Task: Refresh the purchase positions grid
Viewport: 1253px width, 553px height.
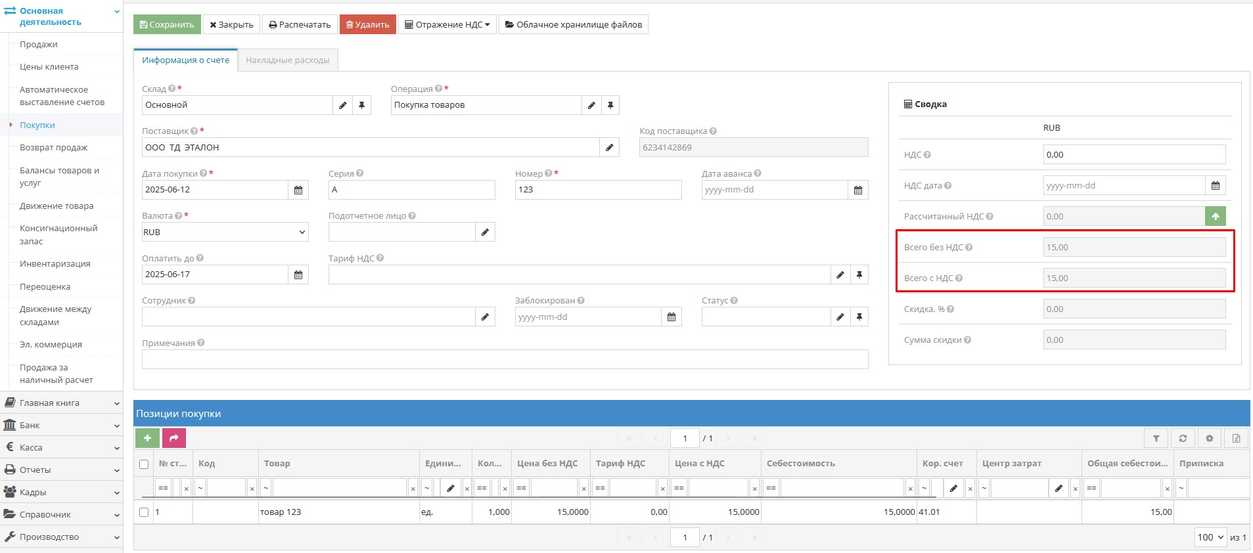Action: (1183, 438)
